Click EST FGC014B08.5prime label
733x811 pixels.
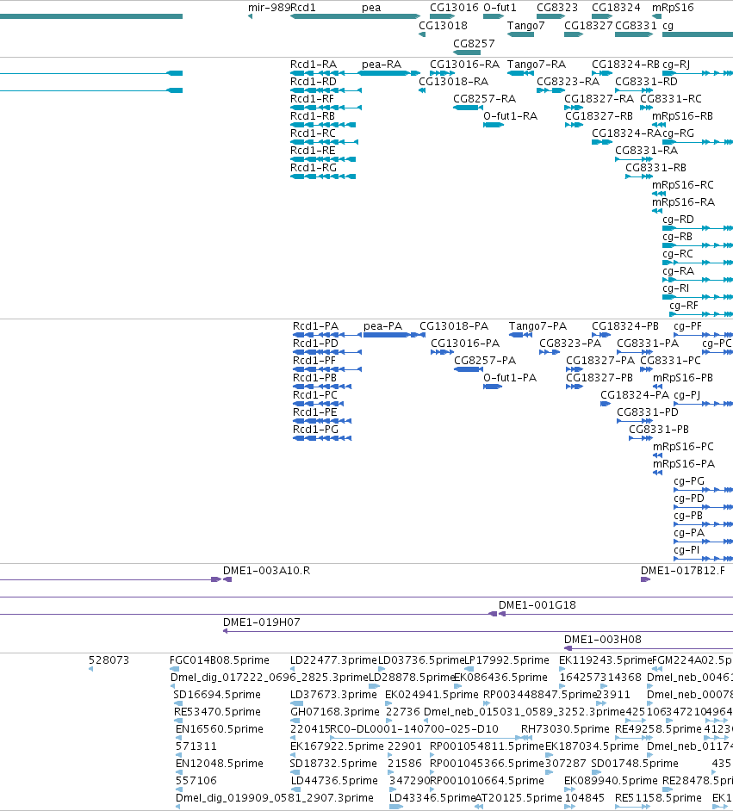pos(220,660)
